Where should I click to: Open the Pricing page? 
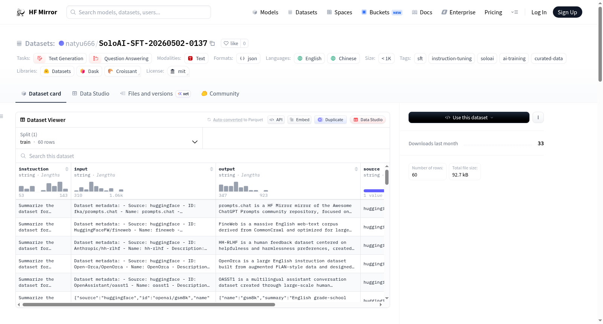[493, 12]
